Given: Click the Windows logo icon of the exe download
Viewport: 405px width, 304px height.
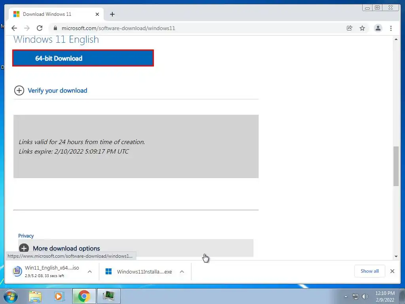Looking at the screenshot, I should click(109, 272).
